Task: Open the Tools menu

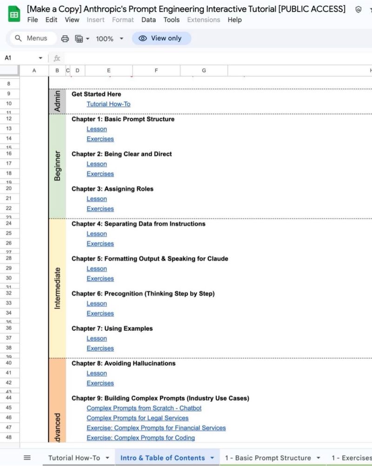Action: pos(172,20)
